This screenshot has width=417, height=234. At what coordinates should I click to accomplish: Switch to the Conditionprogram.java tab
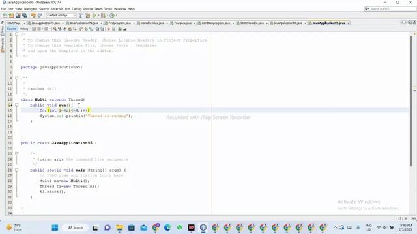216,23
